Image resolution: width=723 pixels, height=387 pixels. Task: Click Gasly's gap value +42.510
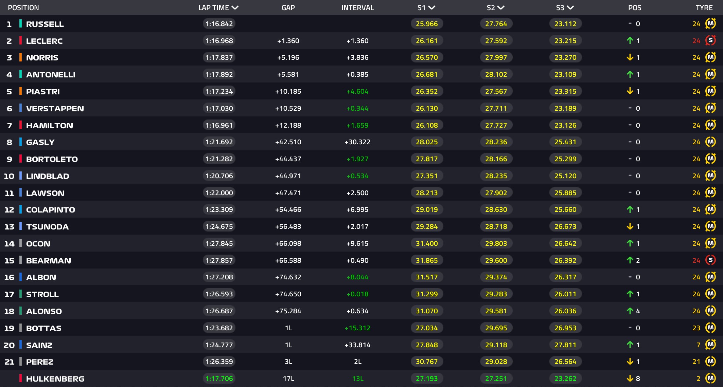[x=288, y=142]
